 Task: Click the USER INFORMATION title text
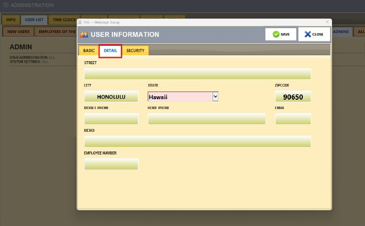point(125,35)
